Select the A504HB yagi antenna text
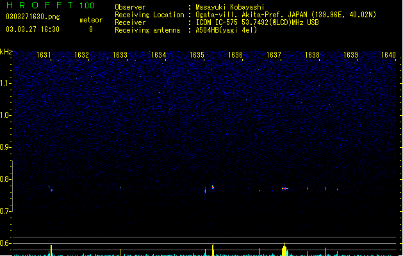Screen dimensions: 403x256 click(x=226, y=30)
